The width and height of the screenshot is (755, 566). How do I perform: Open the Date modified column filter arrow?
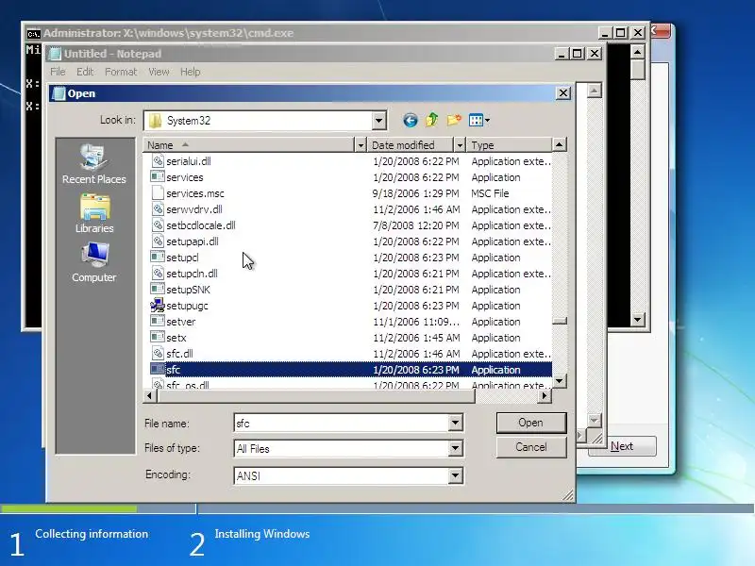click(460, 145)
